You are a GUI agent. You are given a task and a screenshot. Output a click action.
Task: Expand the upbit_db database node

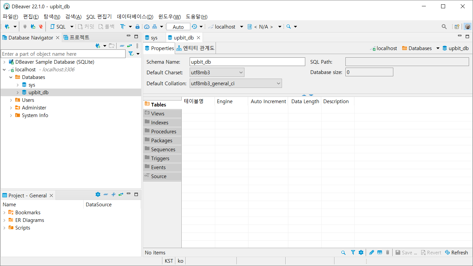coord(18,93)
